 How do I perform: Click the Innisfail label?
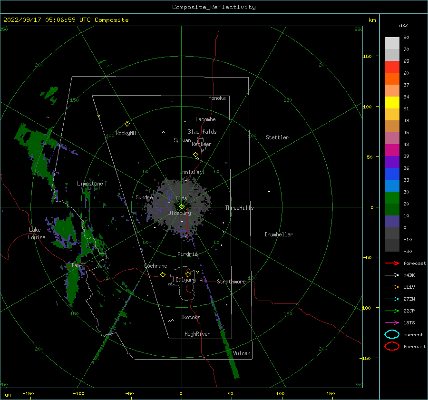[x=192, y=172]
